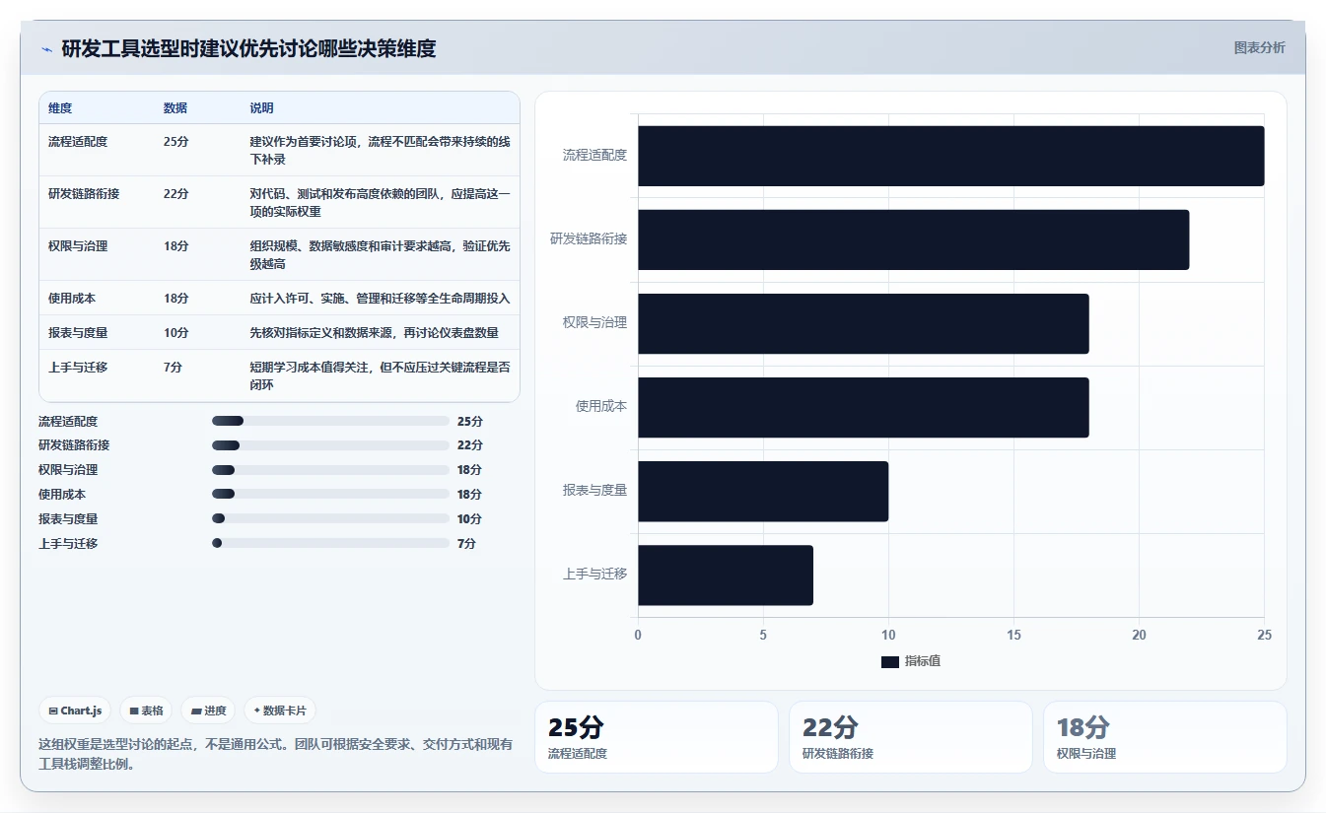Click the 维度 column header

60,108
